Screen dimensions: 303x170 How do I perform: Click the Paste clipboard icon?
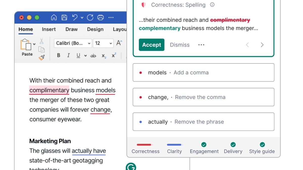click(26, 45)
